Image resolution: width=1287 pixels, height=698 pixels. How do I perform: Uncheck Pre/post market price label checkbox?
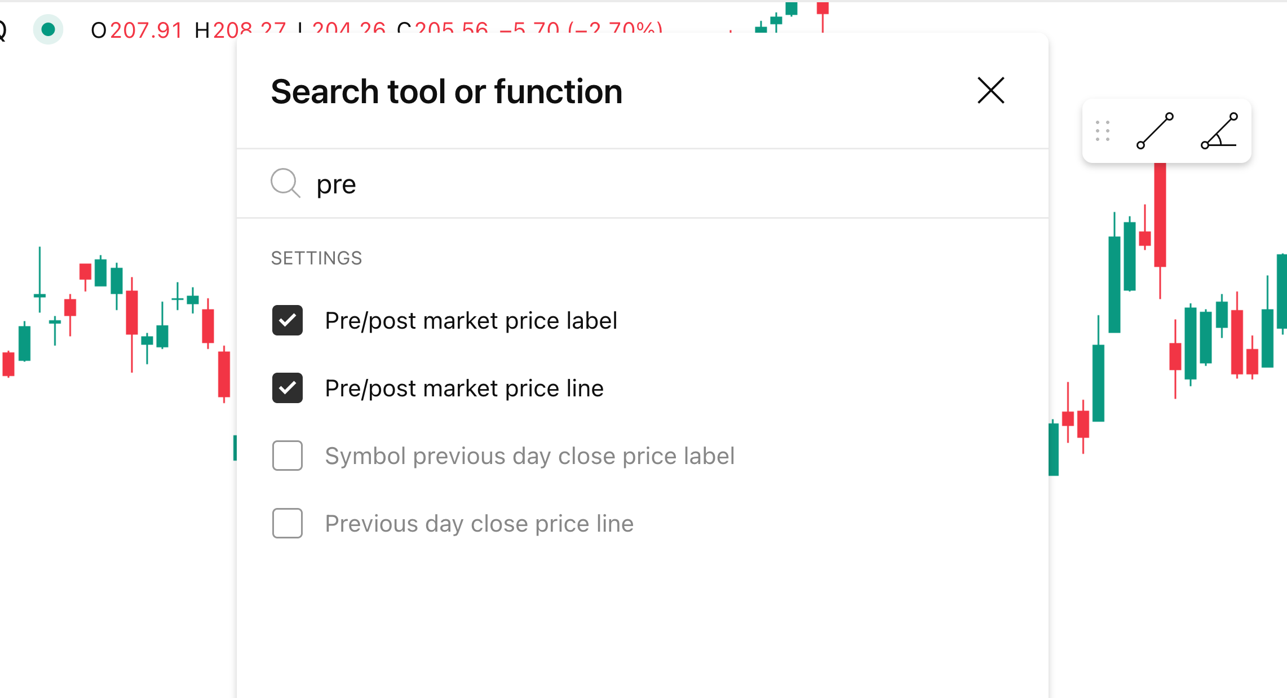288,321
